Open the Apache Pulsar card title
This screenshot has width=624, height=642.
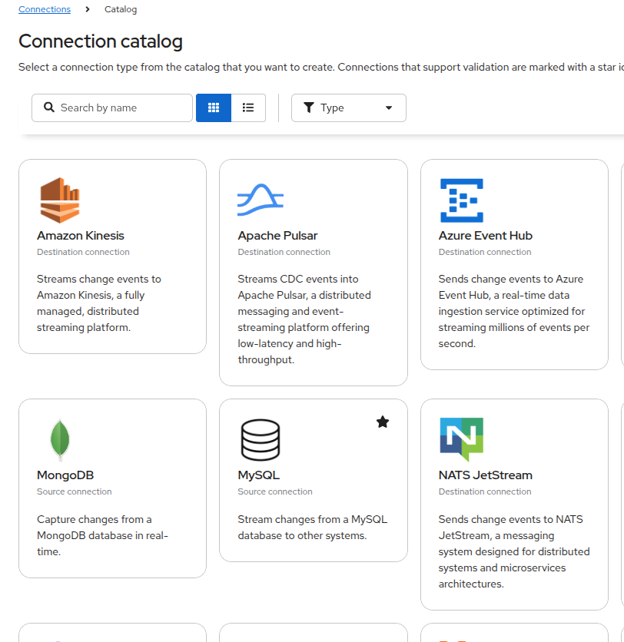(x=277, y=236)
